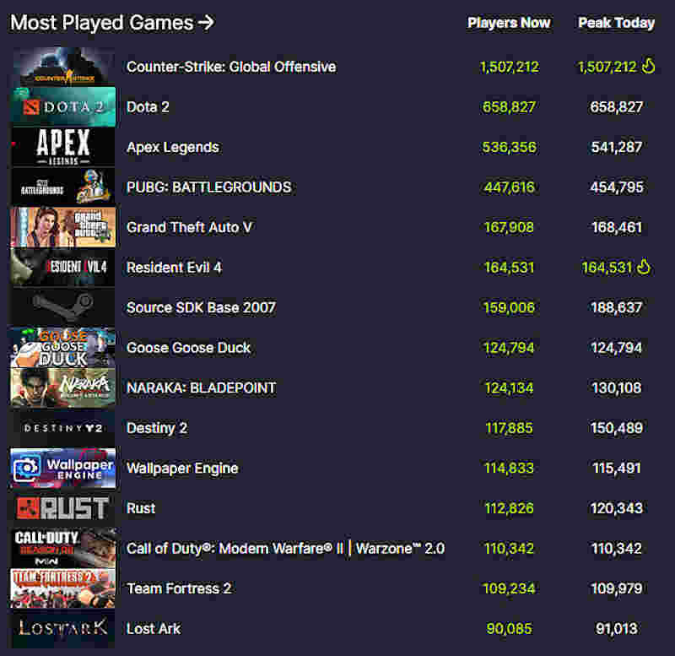Click the 167,908 players value for GTA V
This screenshot has height=656, width=675.
509,227
